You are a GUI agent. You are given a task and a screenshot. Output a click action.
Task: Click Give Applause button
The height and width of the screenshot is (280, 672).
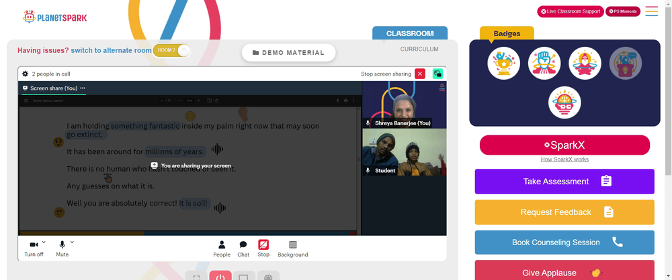click(x=564, y=270)
